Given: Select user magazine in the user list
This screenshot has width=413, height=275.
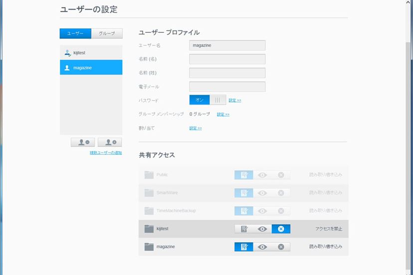Looking at the screenshot, I should (91, 68).
